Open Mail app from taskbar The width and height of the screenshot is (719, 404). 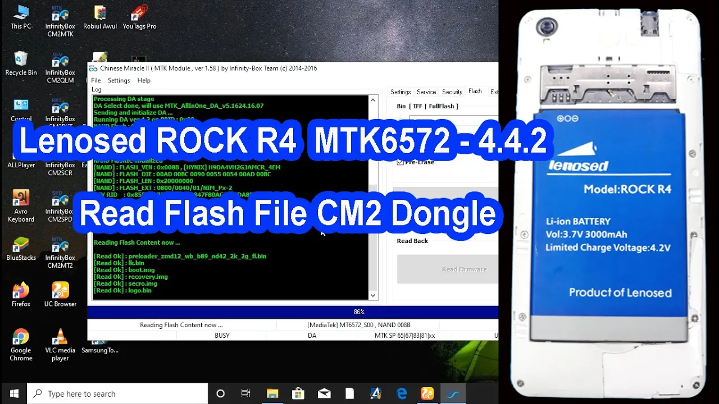coord(324,393)
